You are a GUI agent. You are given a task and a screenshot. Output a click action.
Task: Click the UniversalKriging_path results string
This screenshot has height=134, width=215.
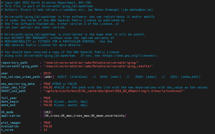(98, 66)
